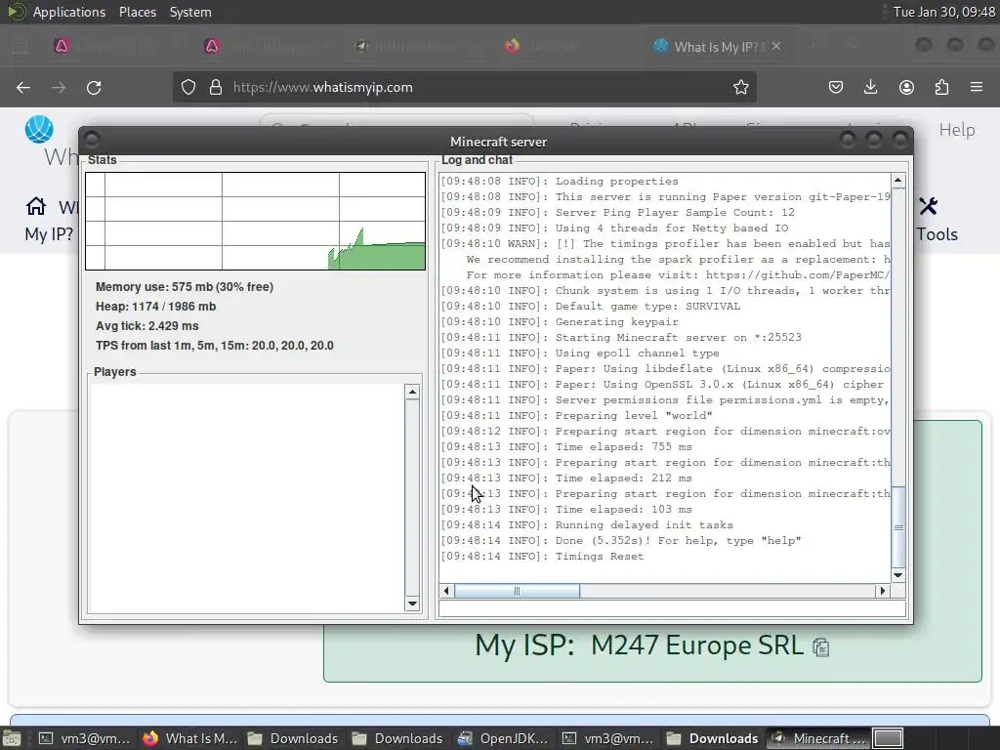1000x750 pixels.
Task: Click the log panel scroll down arrow
Action: [898, 575]
